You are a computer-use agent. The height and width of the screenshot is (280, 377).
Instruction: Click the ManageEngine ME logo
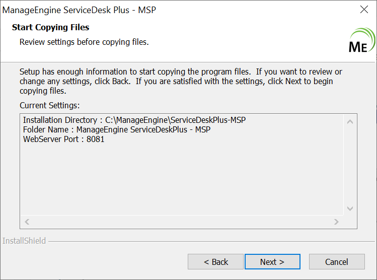point(361,41)
